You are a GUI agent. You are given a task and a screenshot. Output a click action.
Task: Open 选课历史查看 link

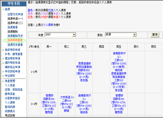coord(15,45)
